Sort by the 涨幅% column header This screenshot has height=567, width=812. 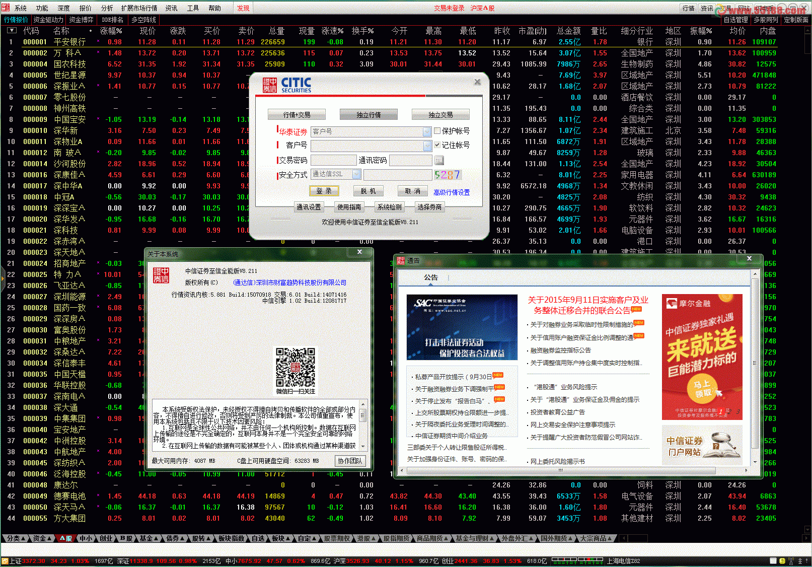tap(111, 31)
